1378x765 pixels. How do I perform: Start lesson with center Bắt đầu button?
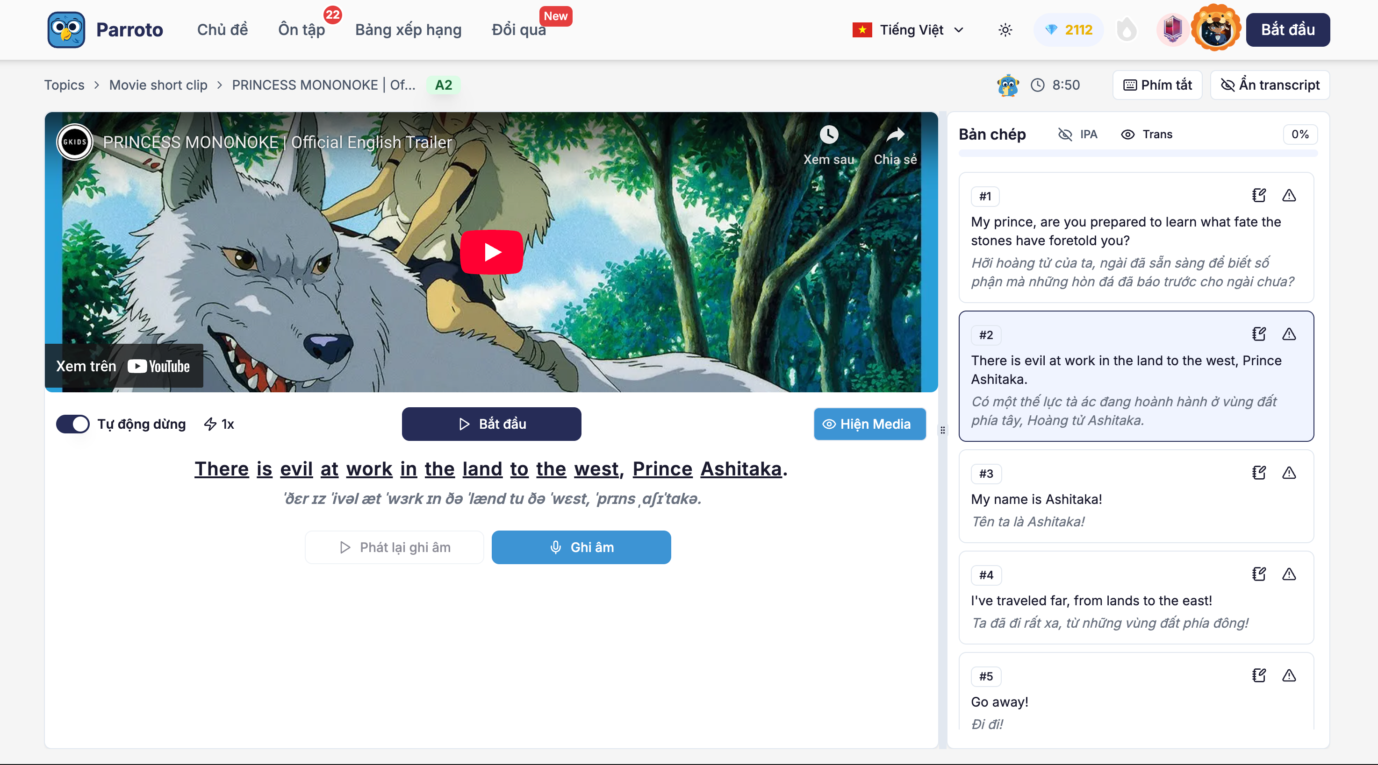tap(492, 424)
